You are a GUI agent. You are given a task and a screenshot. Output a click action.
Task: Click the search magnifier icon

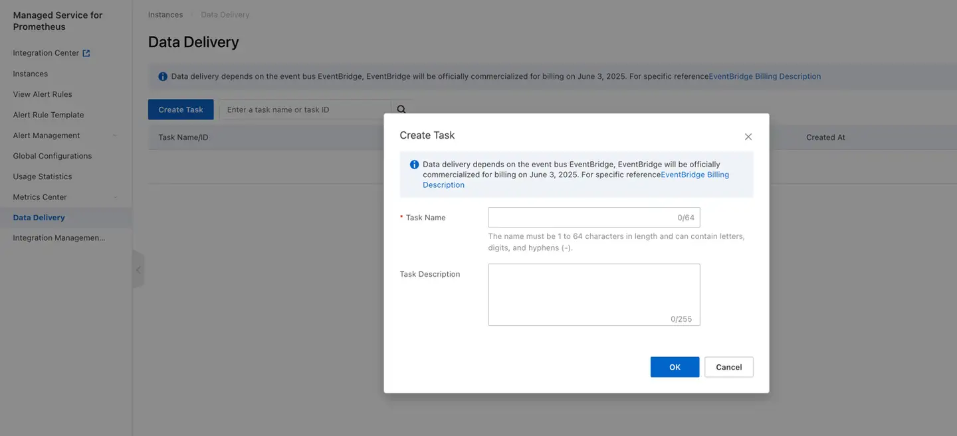[x=401, y=108]
